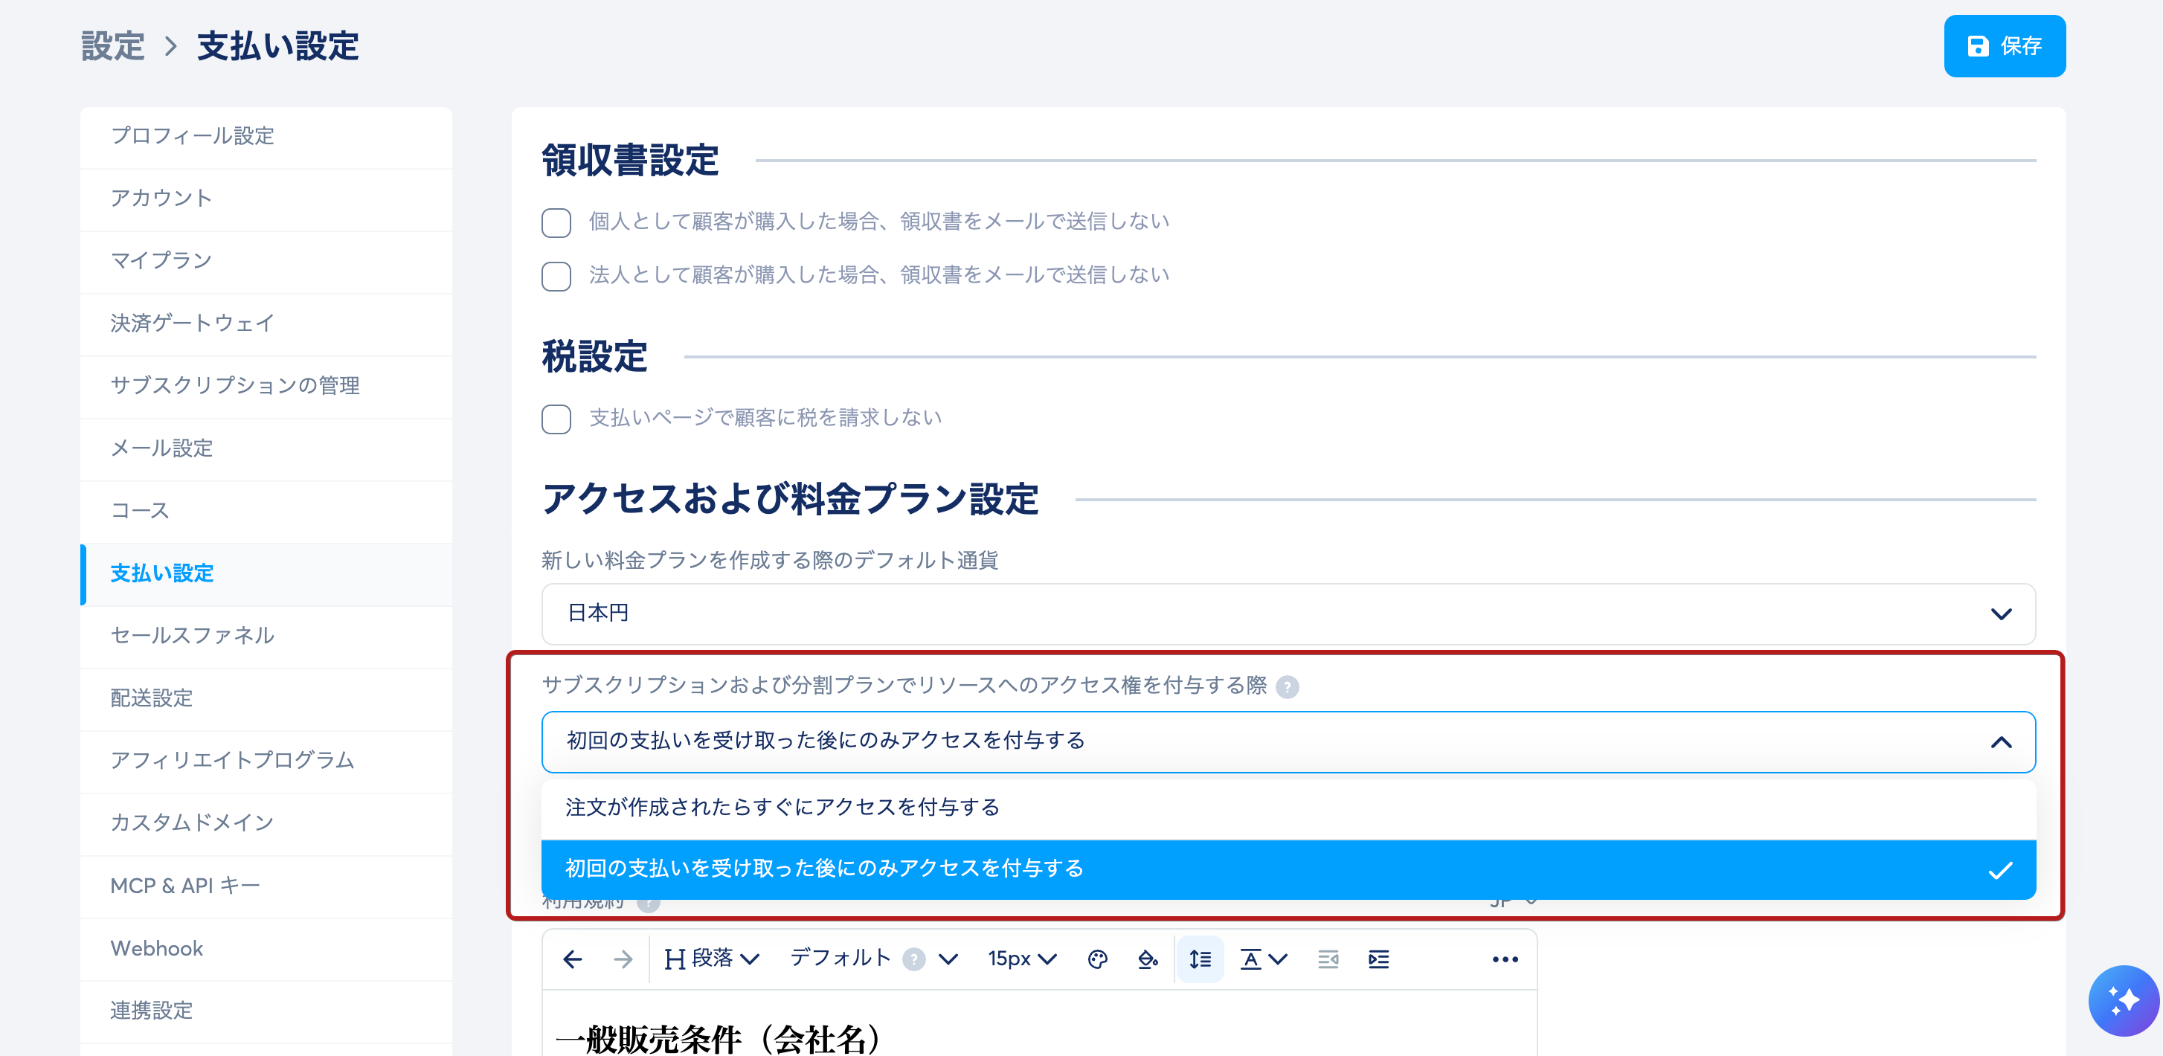Click the 設定 breadcrumb link

[x=112, y=46]
